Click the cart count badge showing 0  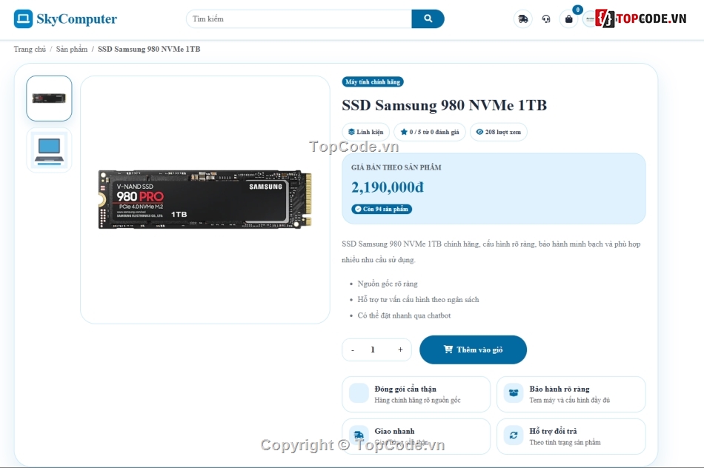[577, 10]
